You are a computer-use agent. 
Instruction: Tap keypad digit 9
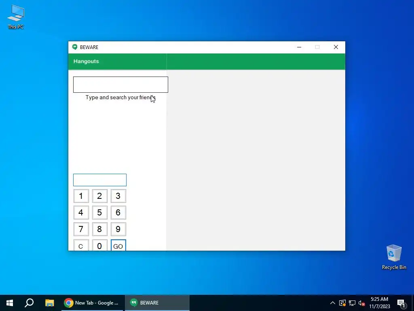tap(118, 229)
